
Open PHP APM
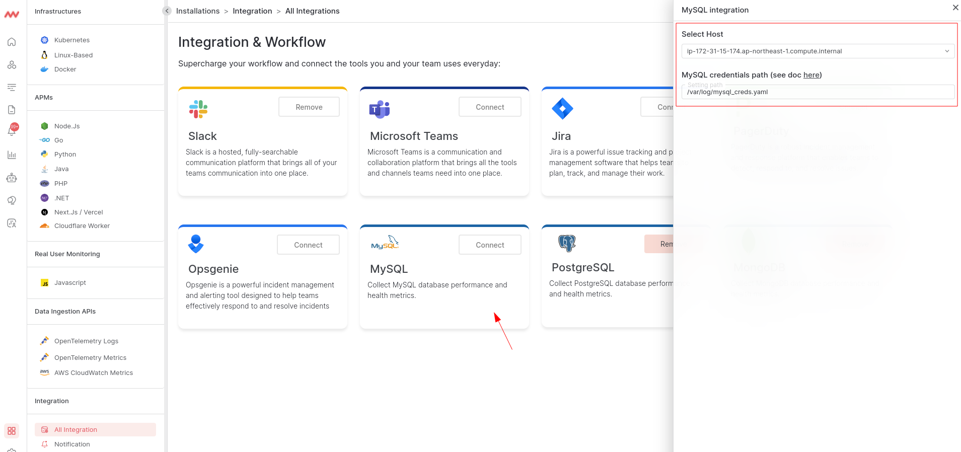[61, 184]
